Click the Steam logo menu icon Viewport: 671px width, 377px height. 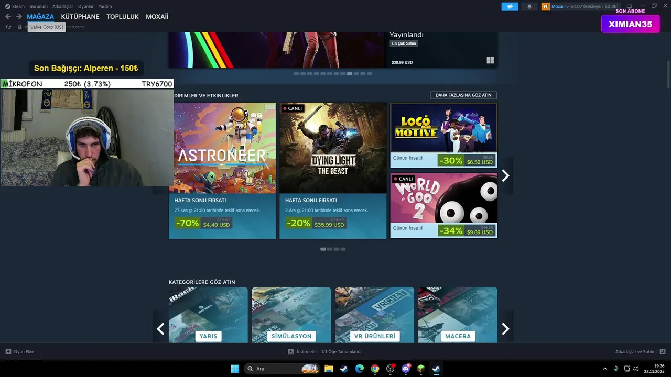(7, 6)
